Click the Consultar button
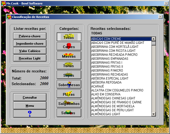This screenshot has height=134, width=170. [30, 97]
